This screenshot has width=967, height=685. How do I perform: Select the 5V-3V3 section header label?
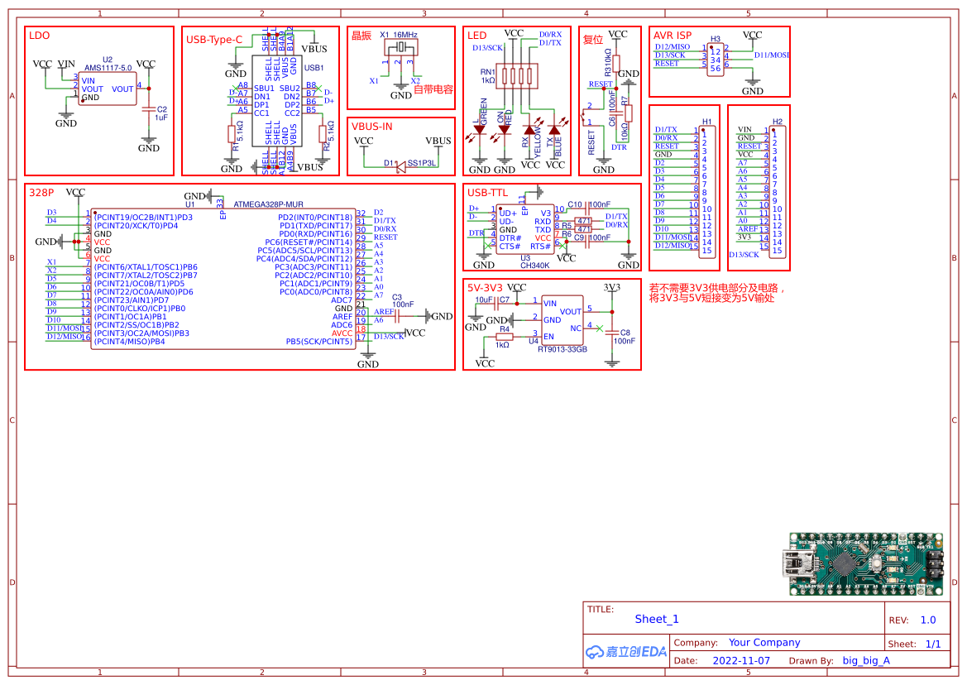[486, 285]
